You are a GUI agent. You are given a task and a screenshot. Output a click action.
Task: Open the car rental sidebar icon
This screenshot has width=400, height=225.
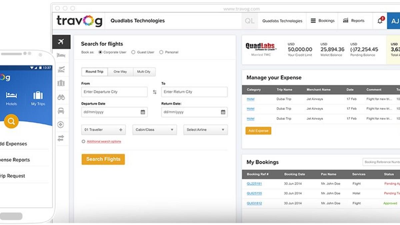(x=61, y=111)
